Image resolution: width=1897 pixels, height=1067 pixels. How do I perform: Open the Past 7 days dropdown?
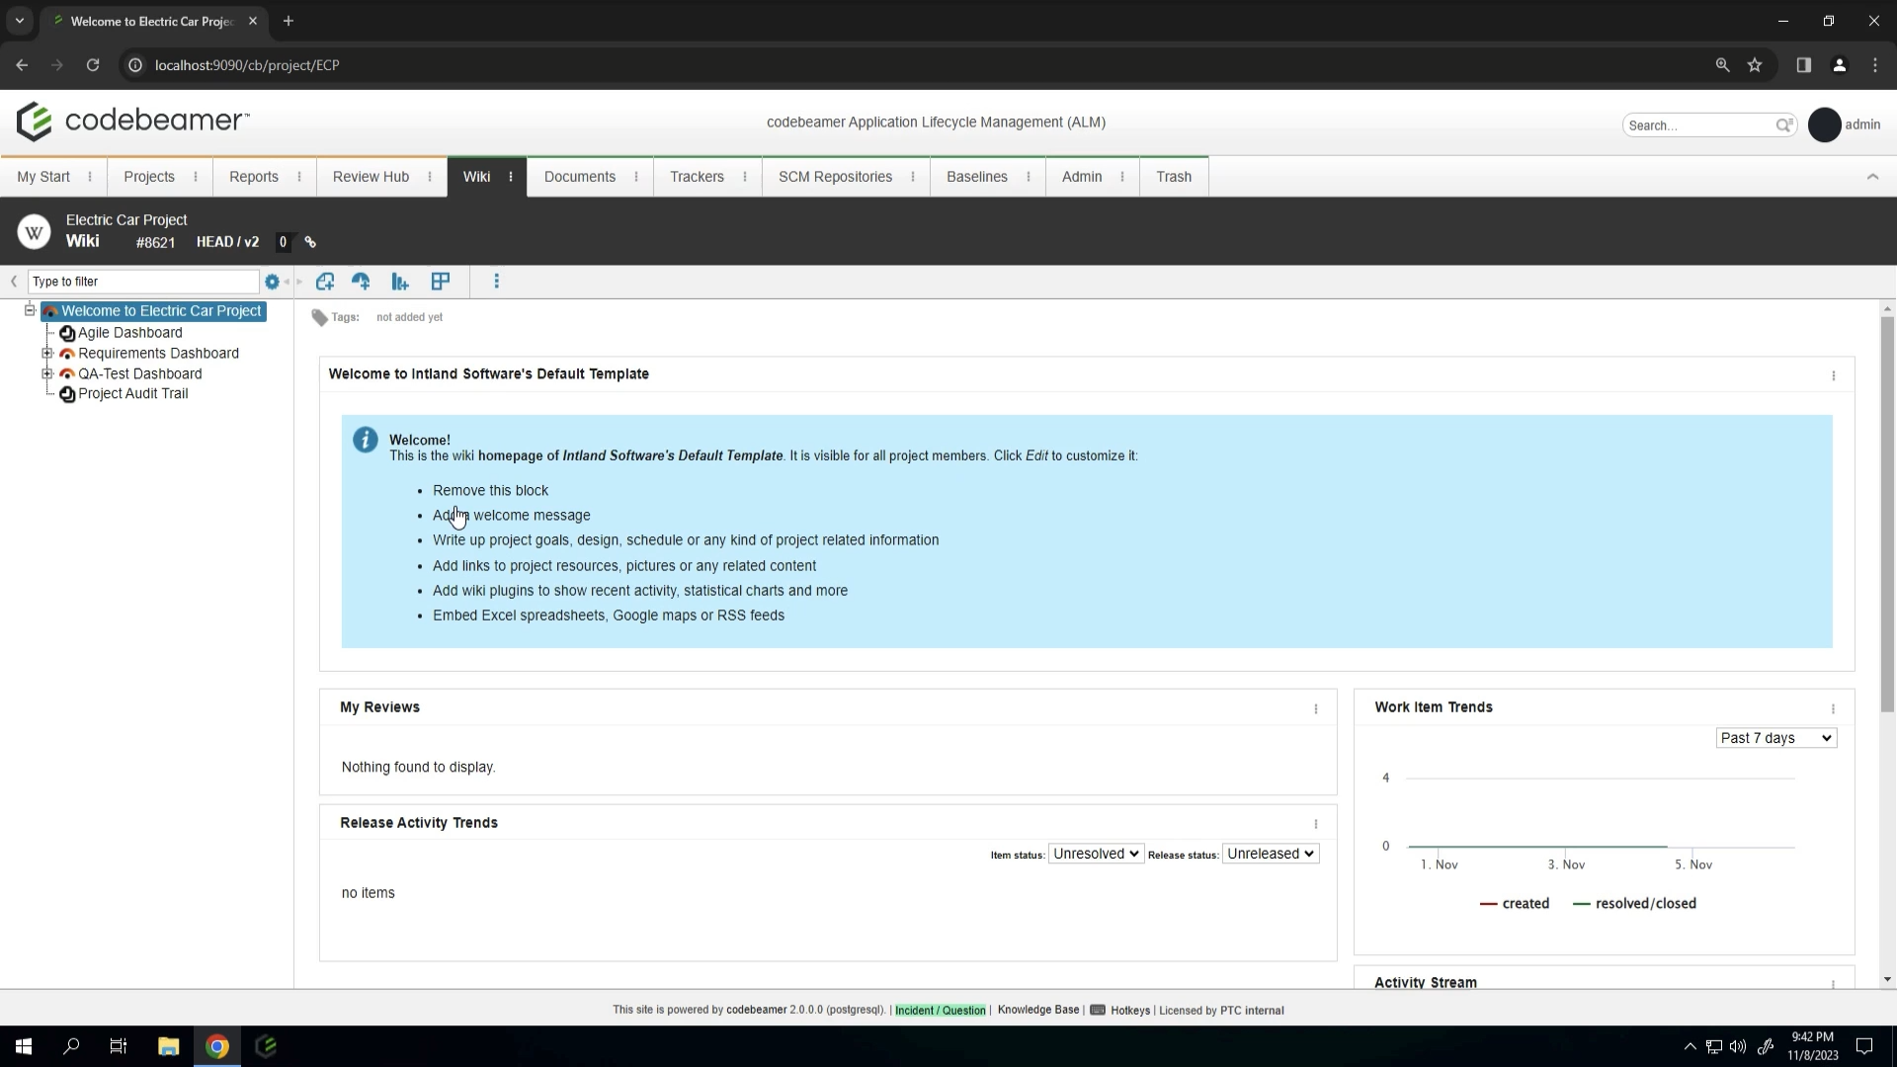tap(1776, 738)
